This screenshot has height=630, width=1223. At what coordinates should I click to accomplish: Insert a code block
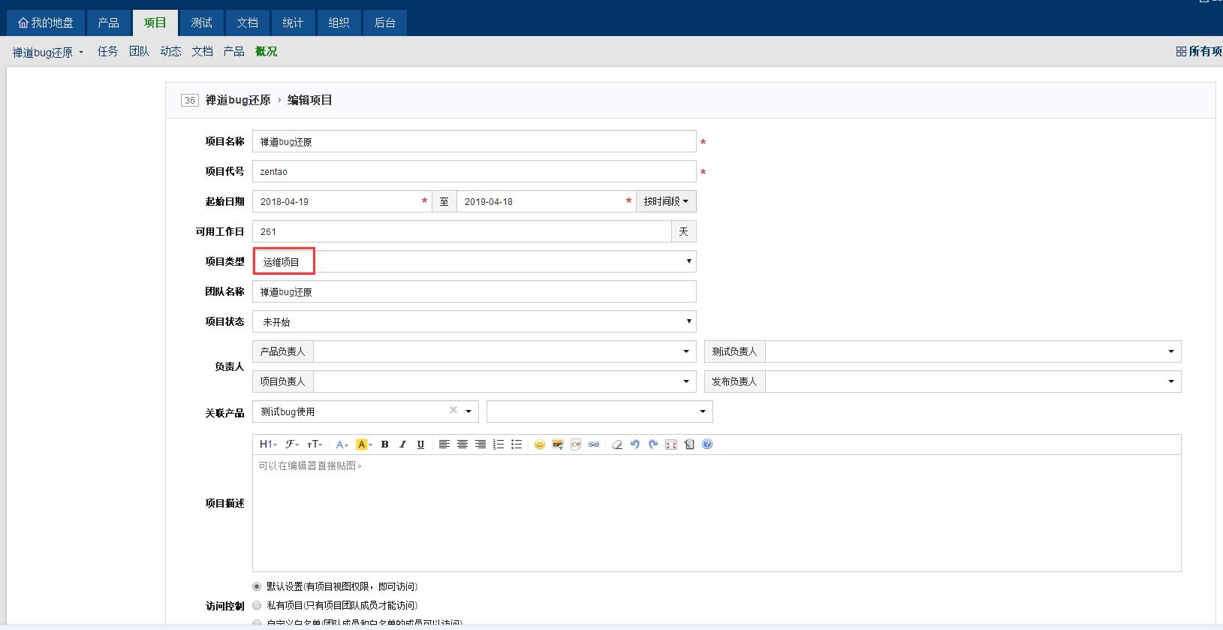[x=576, y=445]
